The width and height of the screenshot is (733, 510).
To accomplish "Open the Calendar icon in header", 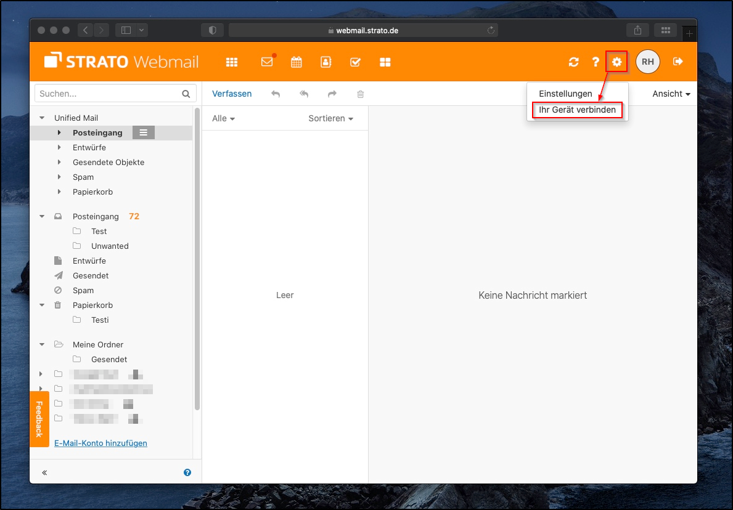I will tap(297, 62).
